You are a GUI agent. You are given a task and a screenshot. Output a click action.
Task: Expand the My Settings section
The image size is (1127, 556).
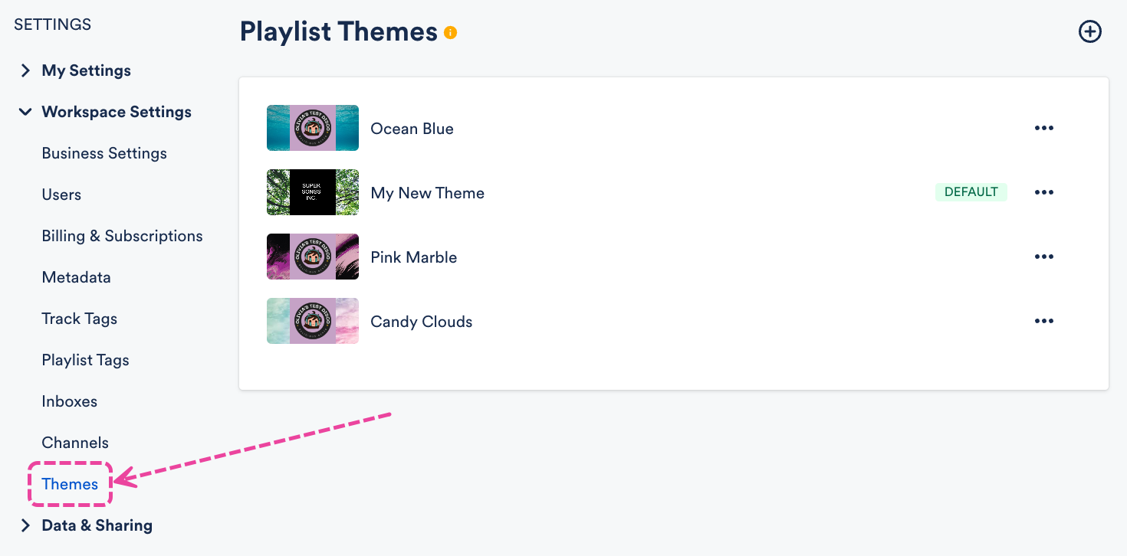(x=26, y=70)
